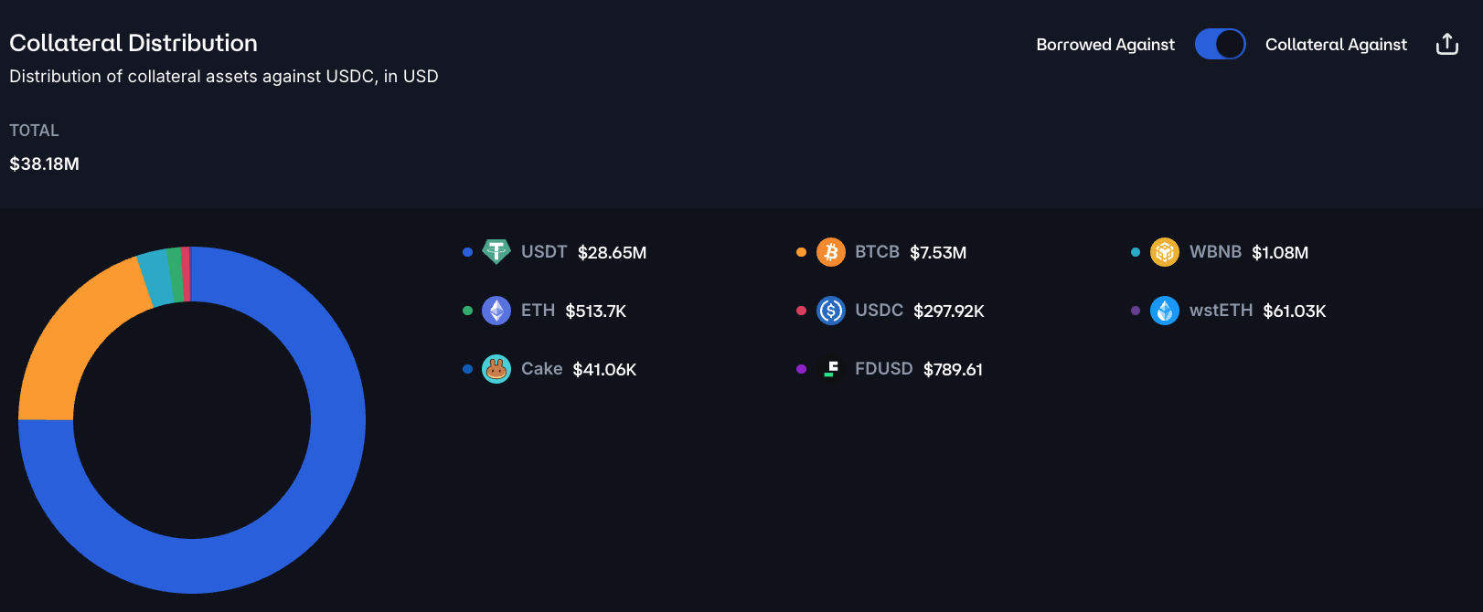Click the USDC coin icon

(830, 311)
